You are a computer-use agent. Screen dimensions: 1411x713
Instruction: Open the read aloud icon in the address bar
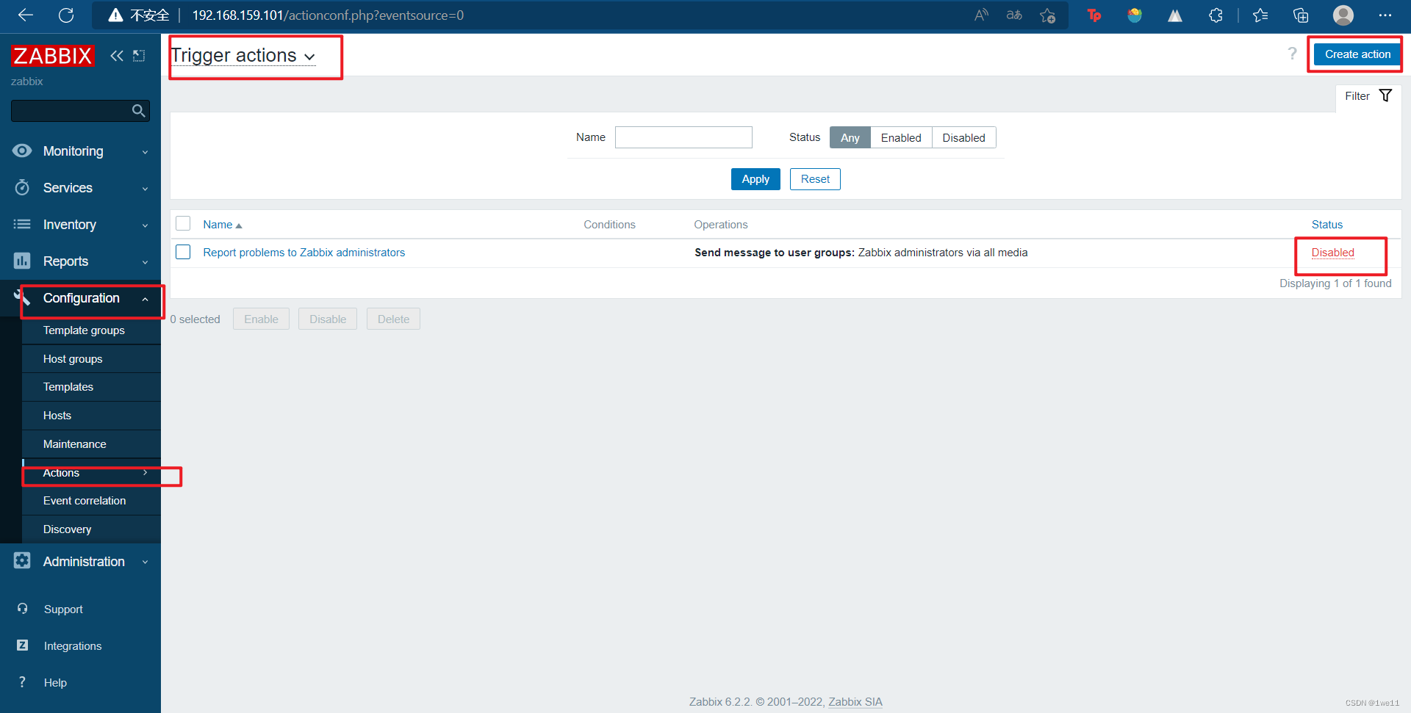[981, 15]
